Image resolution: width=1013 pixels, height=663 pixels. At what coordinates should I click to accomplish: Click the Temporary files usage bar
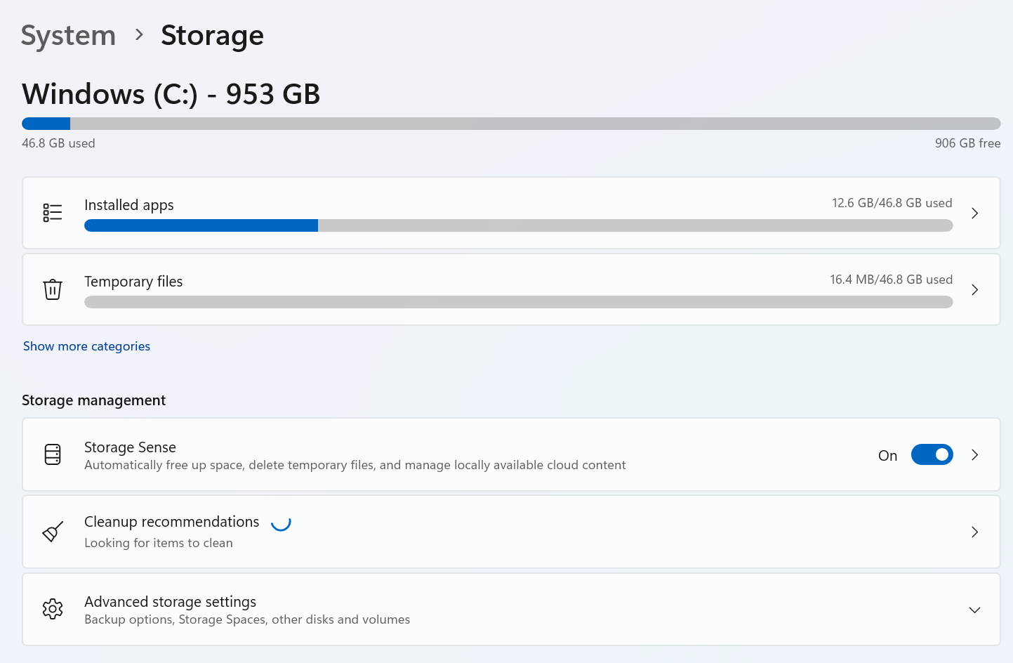click(x=518, y=302)
